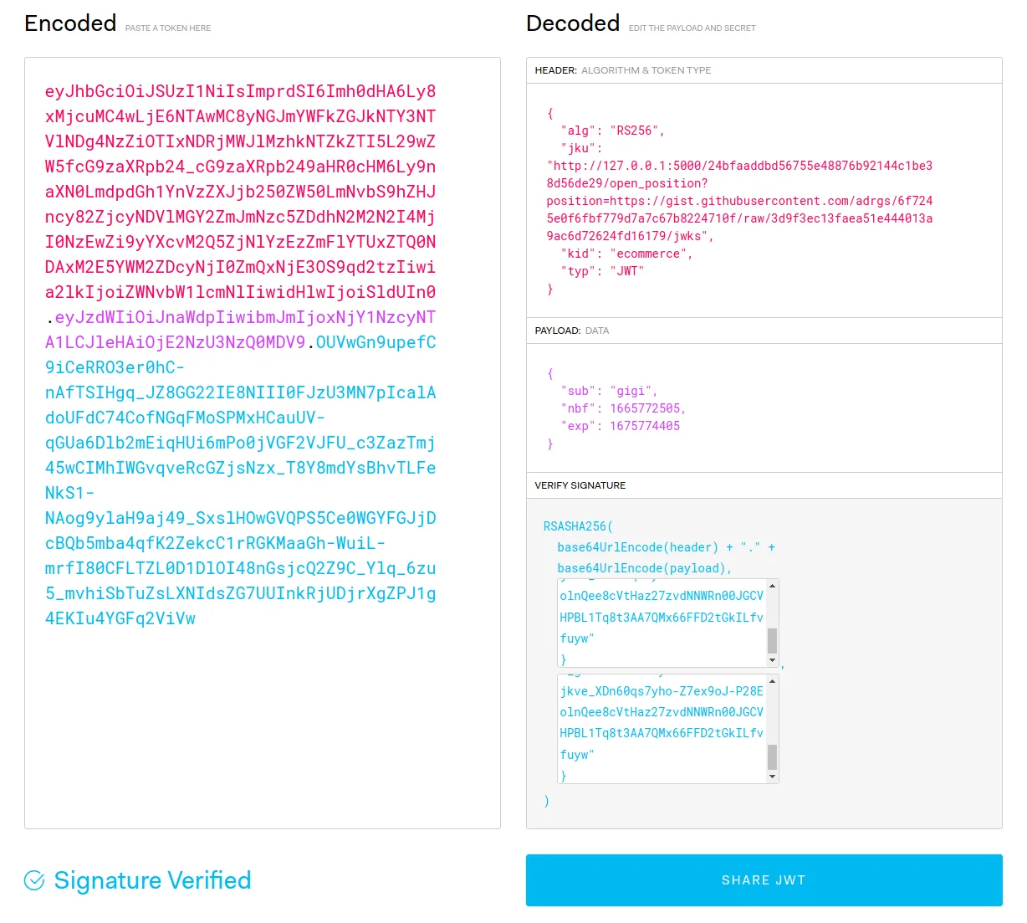Screen dimensions: 1027x923
Task: Click the down arrow of private key scrollbar
Action: pos(772,777)
